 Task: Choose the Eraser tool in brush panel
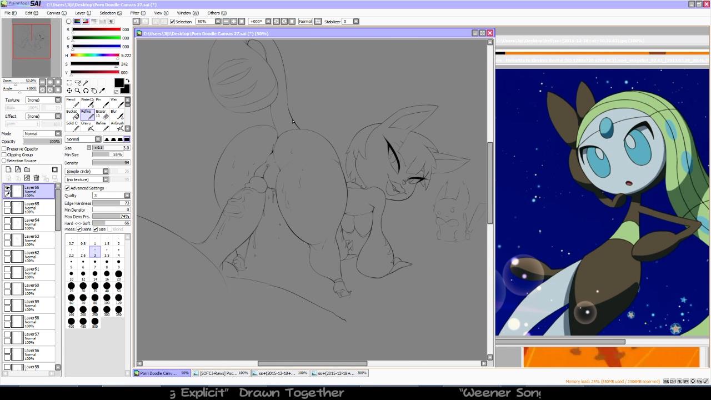click(101, 114)
